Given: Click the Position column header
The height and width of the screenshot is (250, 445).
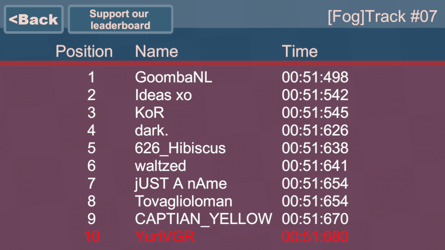Looking at the screenshot, I should tap(84, 51).
